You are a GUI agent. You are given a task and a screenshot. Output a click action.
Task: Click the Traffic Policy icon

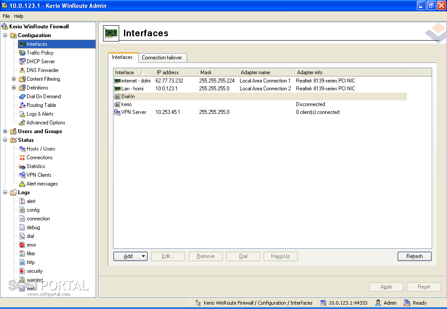tap(22, 53)
